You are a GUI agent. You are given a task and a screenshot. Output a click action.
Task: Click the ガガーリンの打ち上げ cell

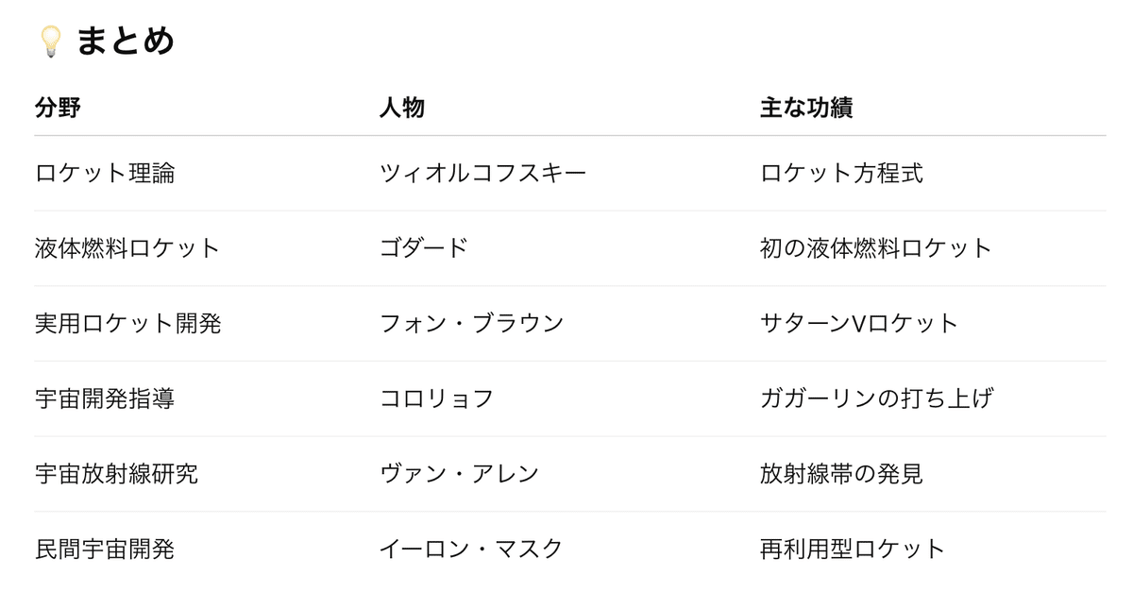click(x=876, y=398)
